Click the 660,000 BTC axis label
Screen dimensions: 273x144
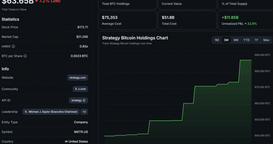coord(262,103)
